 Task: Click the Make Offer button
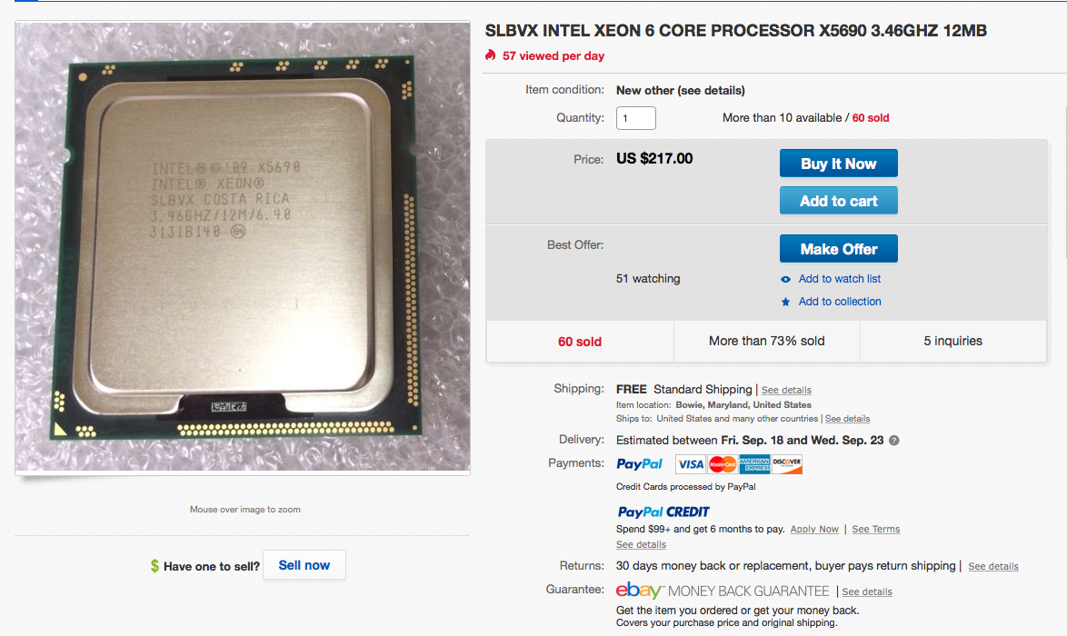click(x=838, y=249)
